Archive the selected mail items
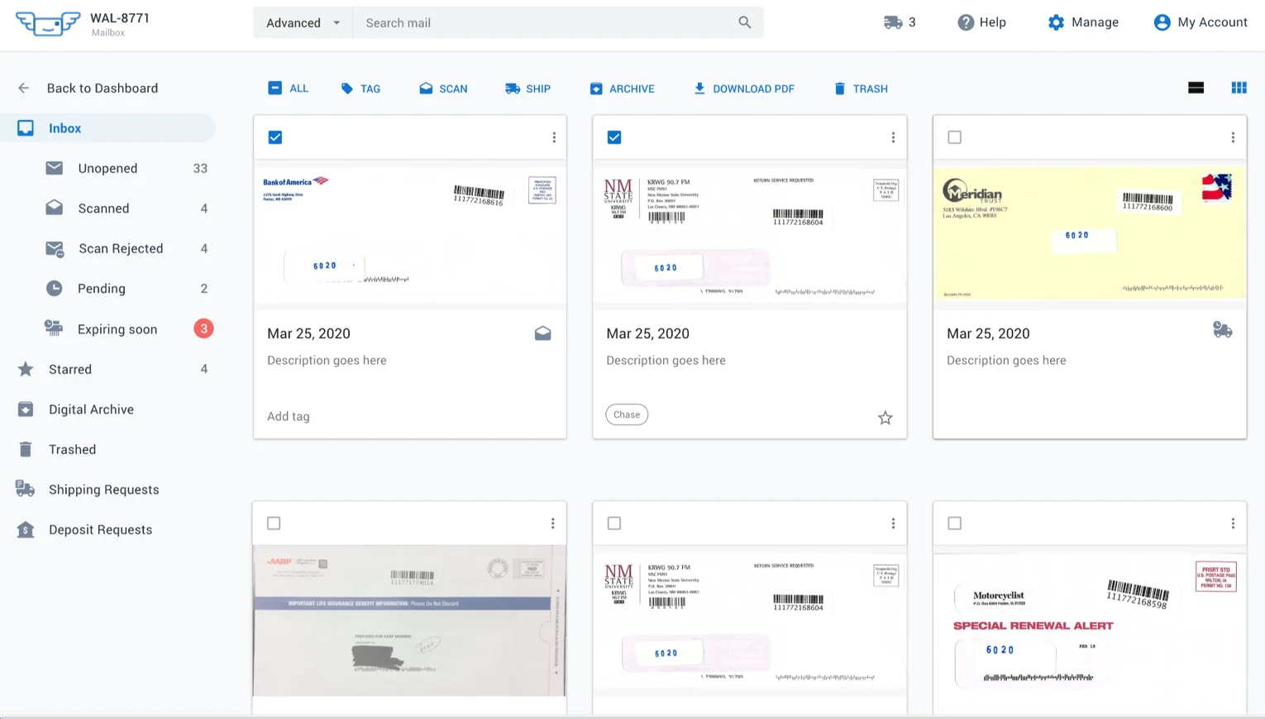 pos(622,89)
